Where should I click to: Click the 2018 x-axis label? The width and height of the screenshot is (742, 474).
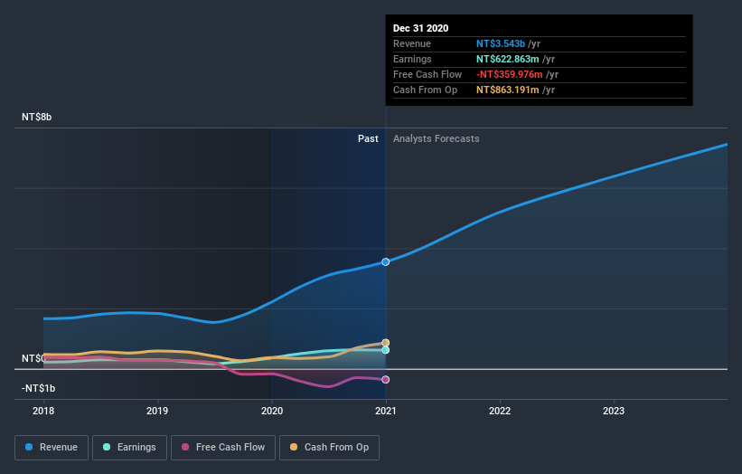[x=43, y=411]
